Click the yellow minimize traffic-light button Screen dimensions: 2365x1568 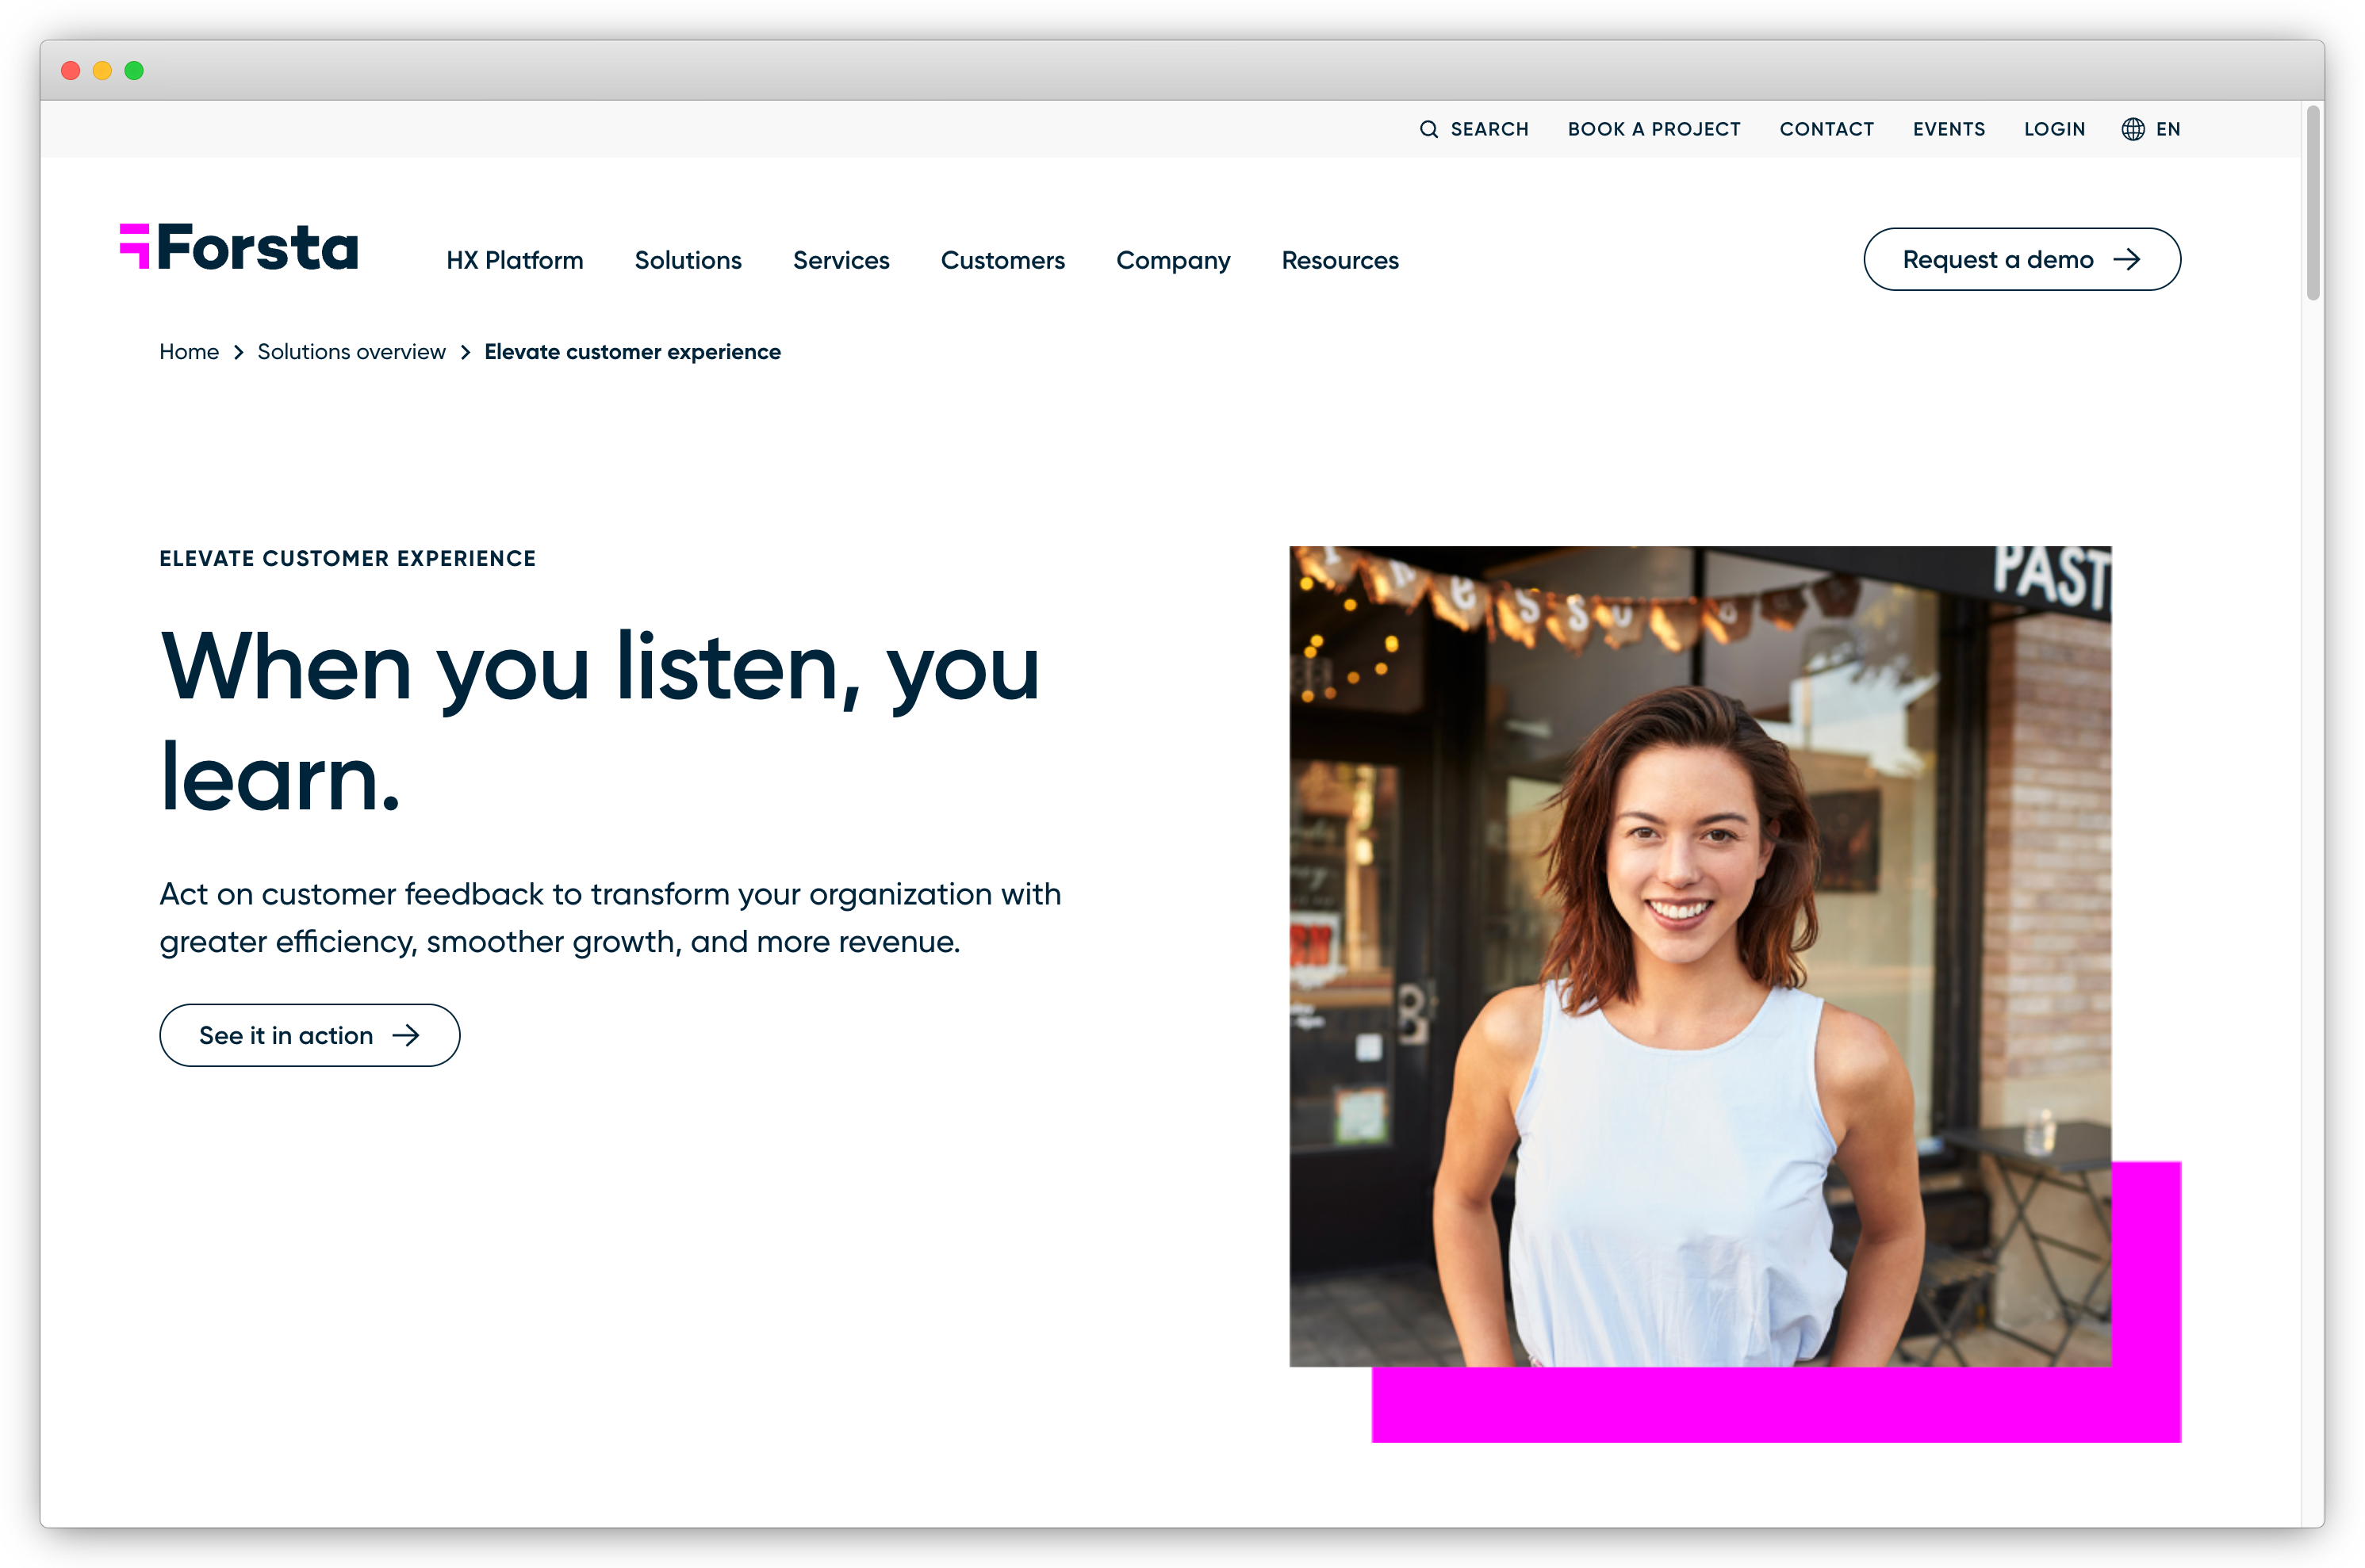click(x=101, y=70)
